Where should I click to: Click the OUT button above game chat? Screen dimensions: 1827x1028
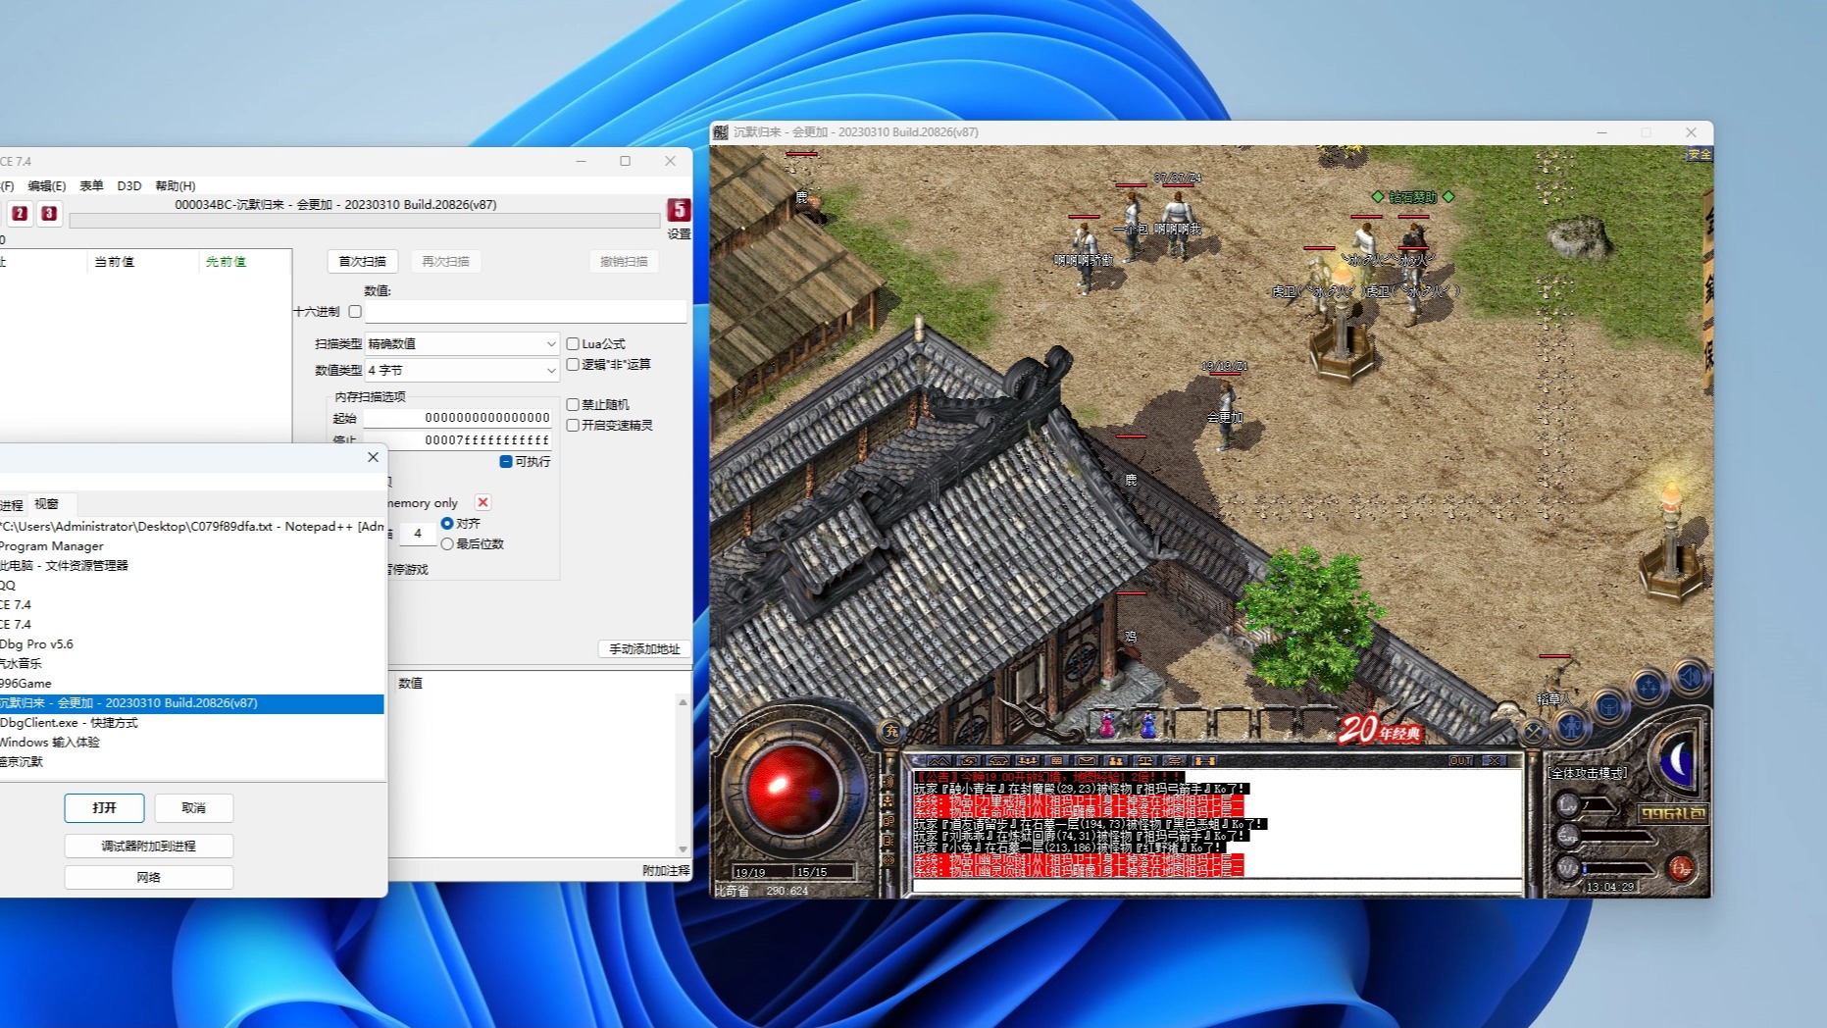pyautogui.click(x=1460, y=761)
